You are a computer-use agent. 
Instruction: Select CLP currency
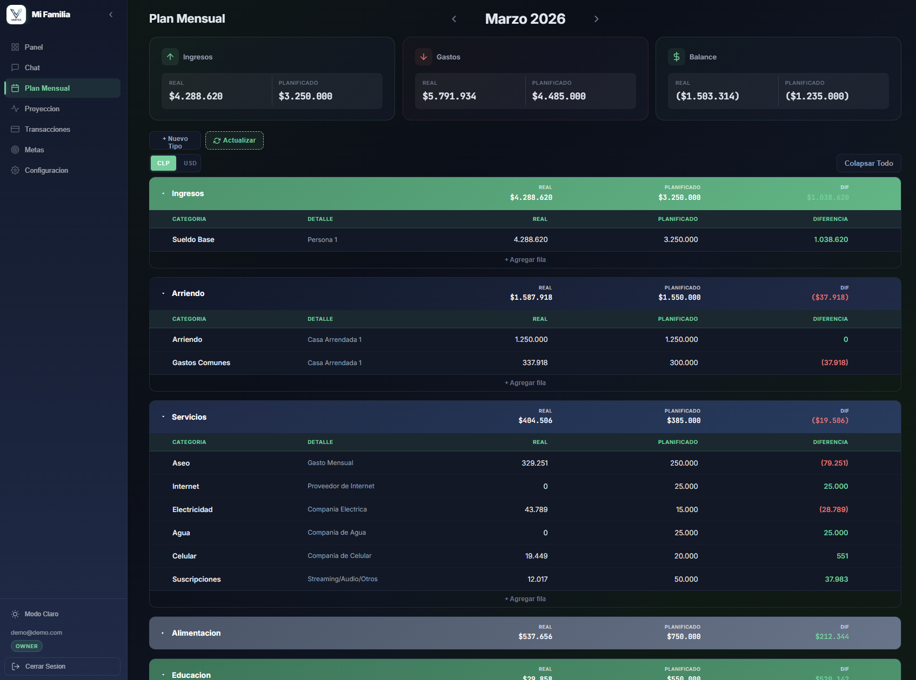tap(163, 163)
